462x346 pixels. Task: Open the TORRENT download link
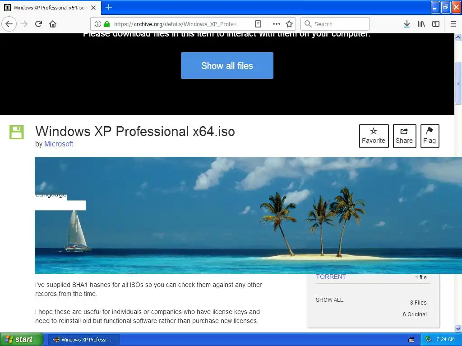pyautogui.click(x=331, y=277)
